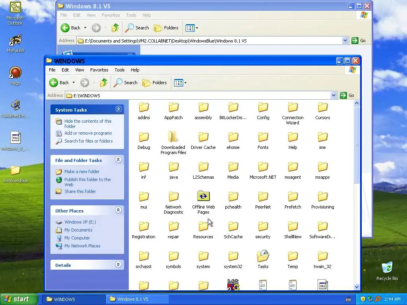Select the Microsoft.NET folder

(x=263, y=171)
